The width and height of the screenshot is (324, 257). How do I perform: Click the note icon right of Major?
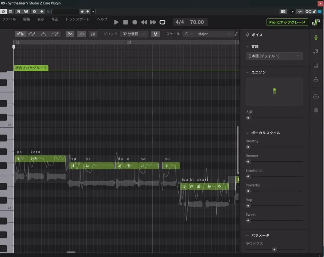point(236,34)
